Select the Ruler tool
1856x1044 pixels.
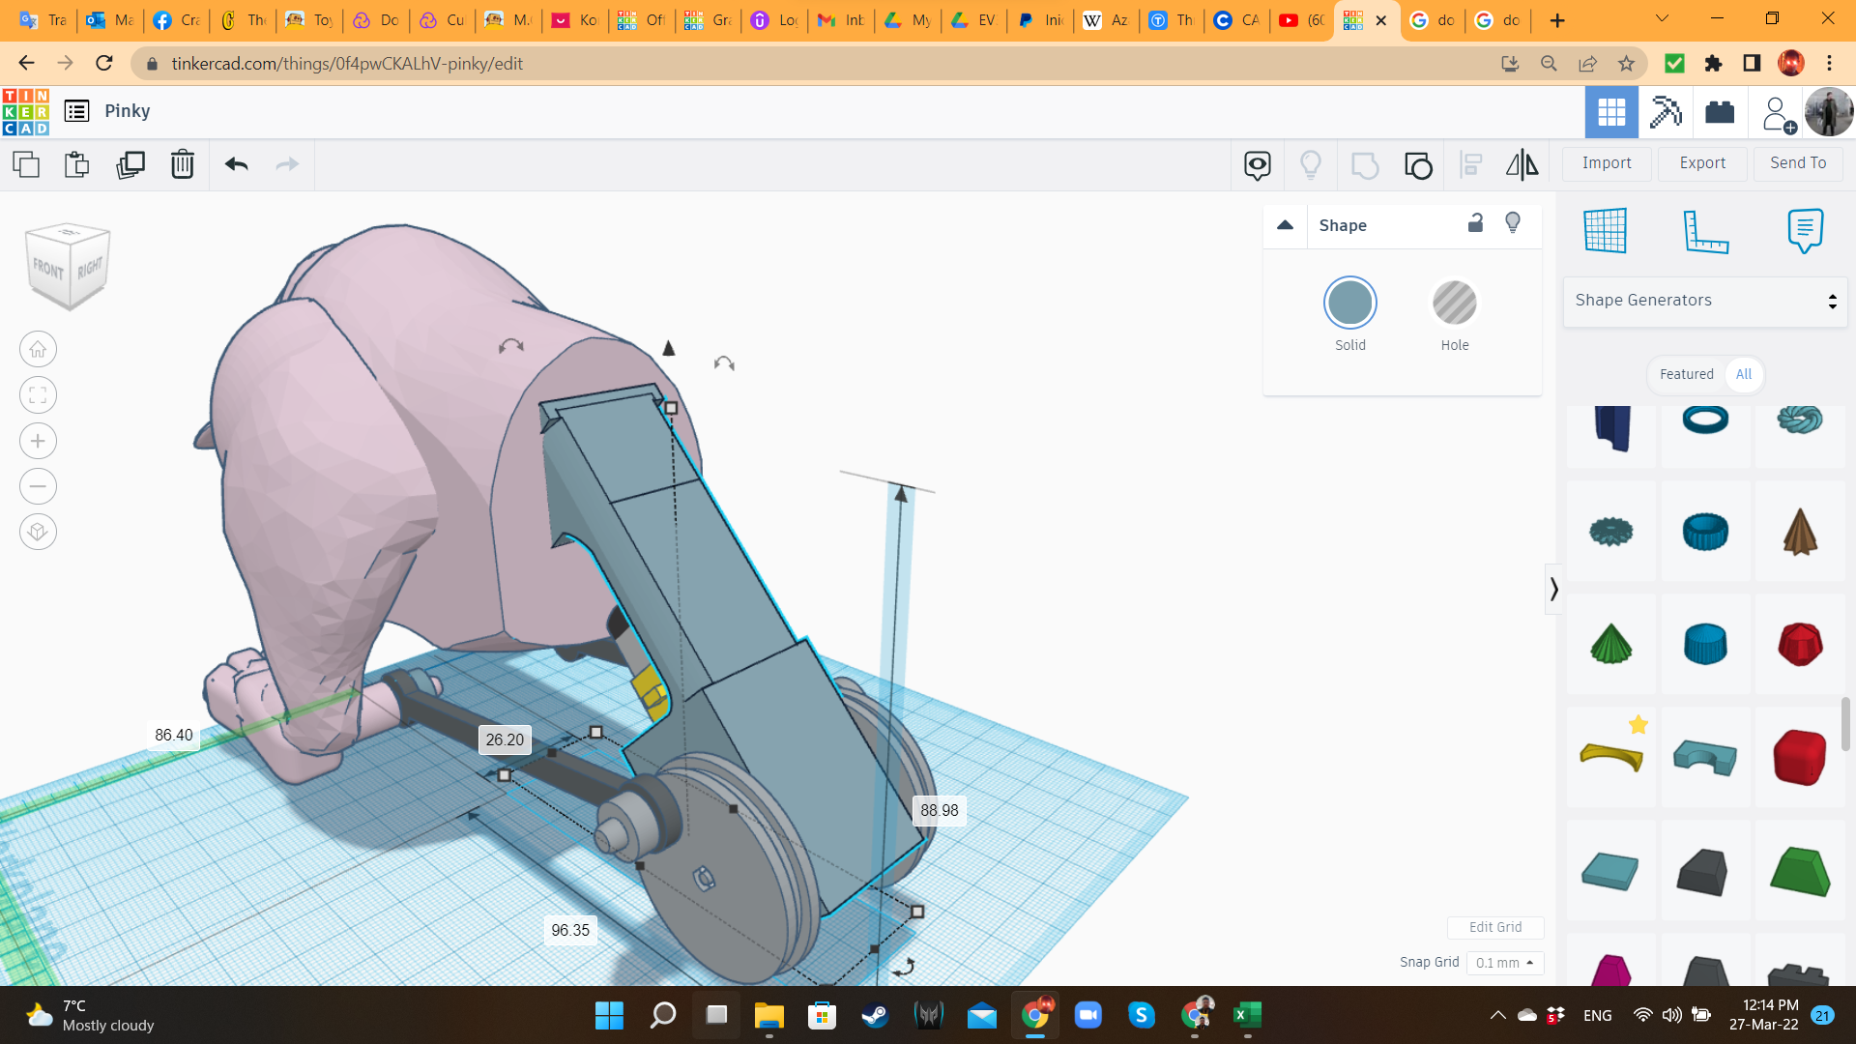(x=1705, y=230)
